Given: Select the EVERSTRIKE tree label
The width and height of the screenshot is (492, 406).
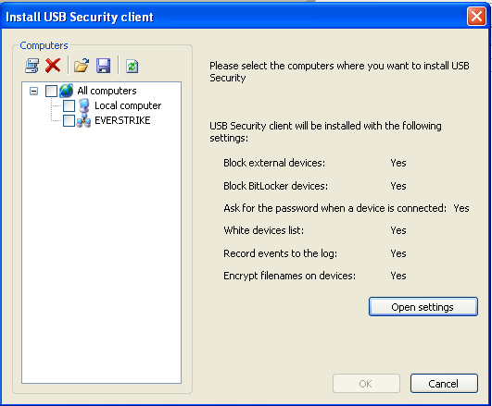Looking at the screenshot, I should (122, 120).
